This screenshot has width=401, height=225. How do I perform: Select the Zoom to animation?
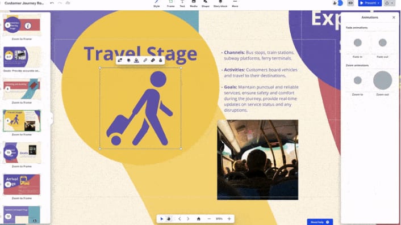pyautogui.click(x=357, y=80)
